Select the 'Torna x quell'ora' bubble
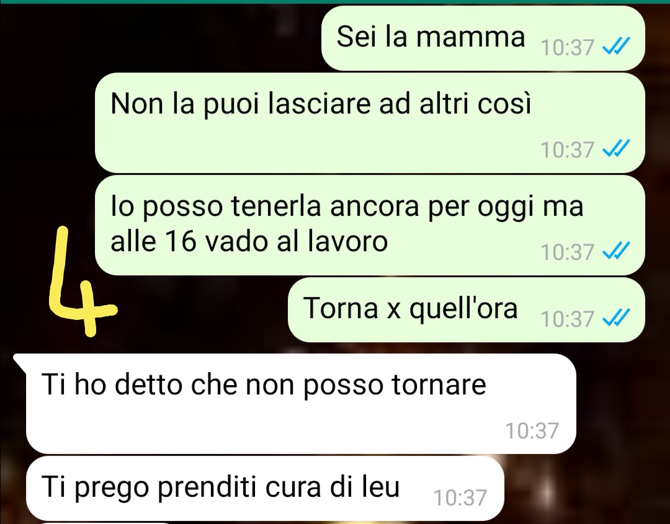670x524 pixels. pyautogui.click(x=466, y=310)
